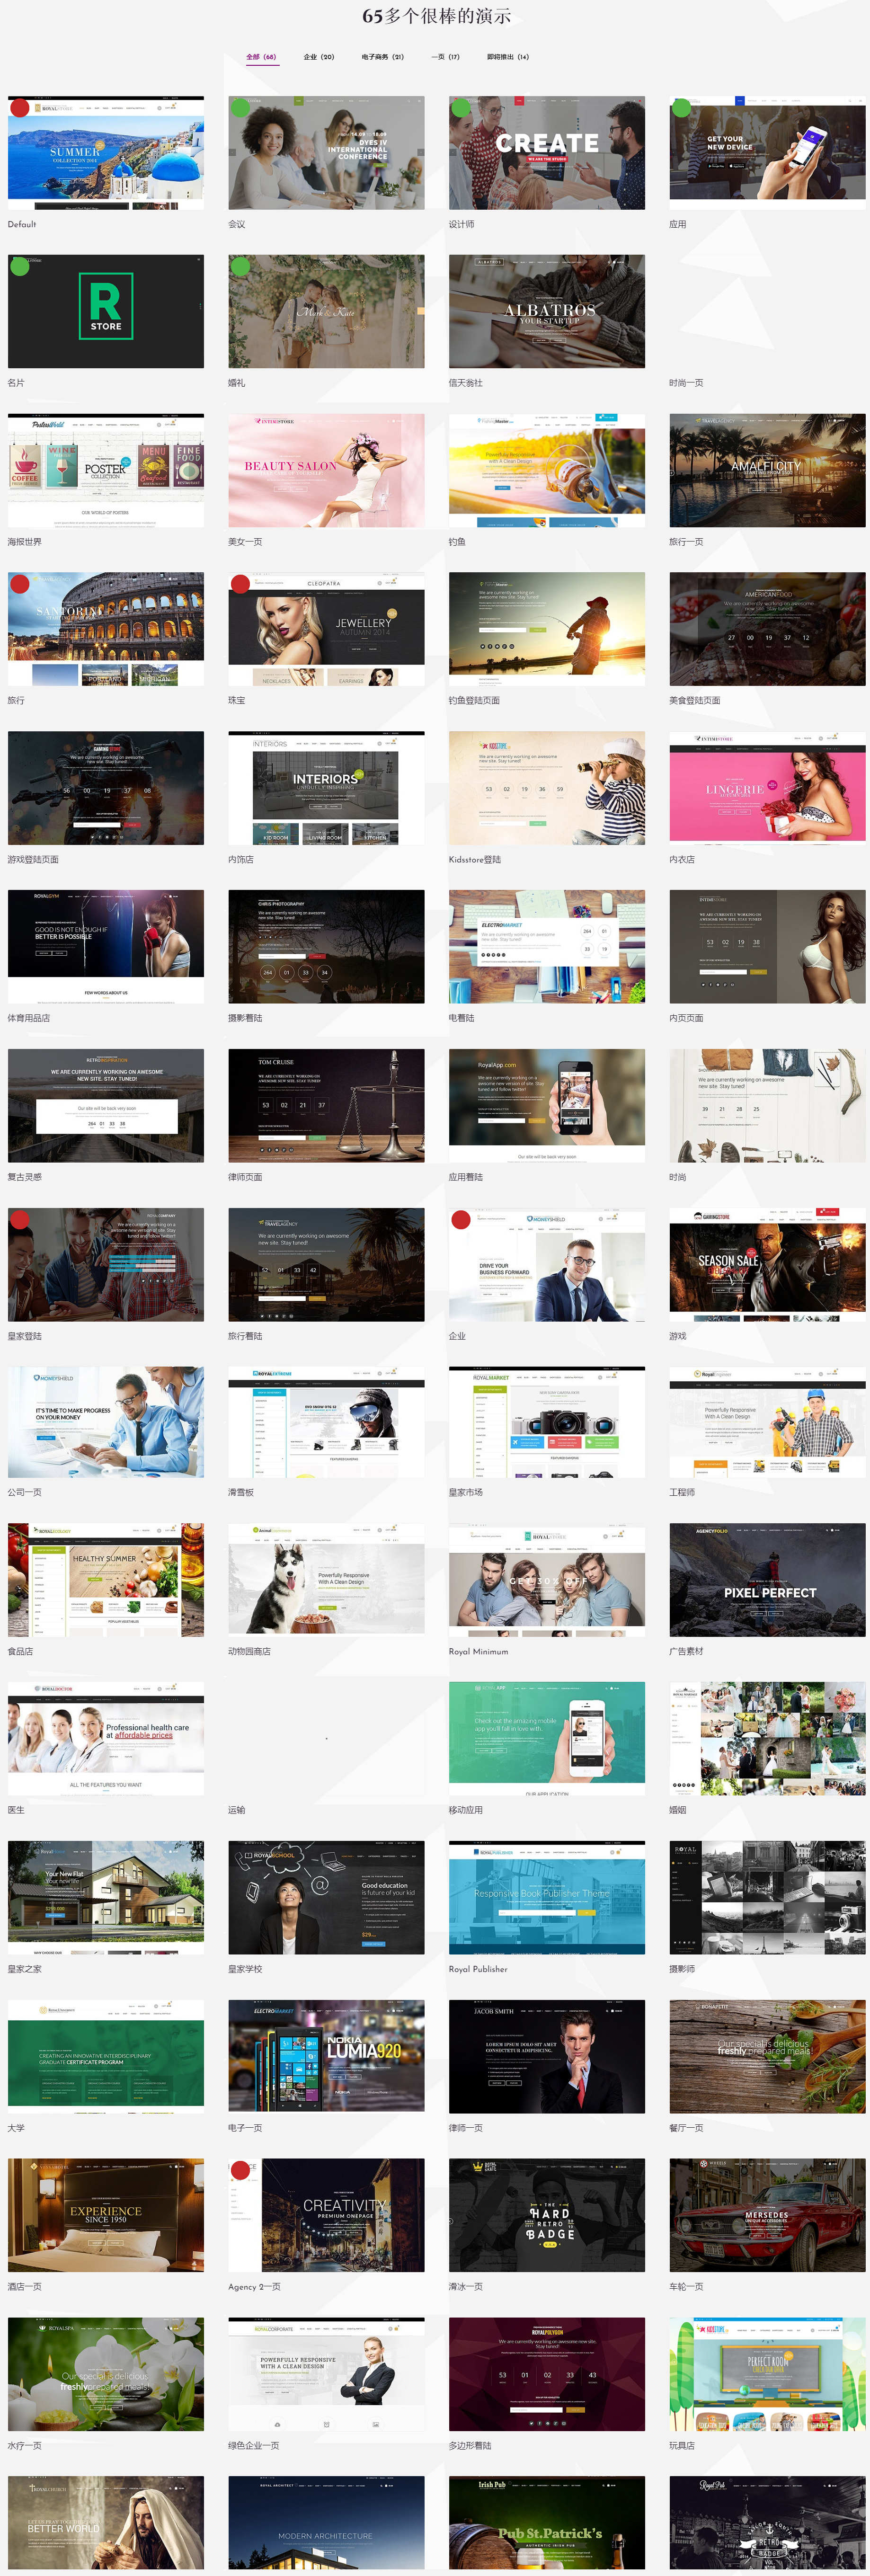The width and height of the screenshot is (870, 2576).
Task: Open the Interiors 内饰店 demo thumbnail
Action: [326, 788]
